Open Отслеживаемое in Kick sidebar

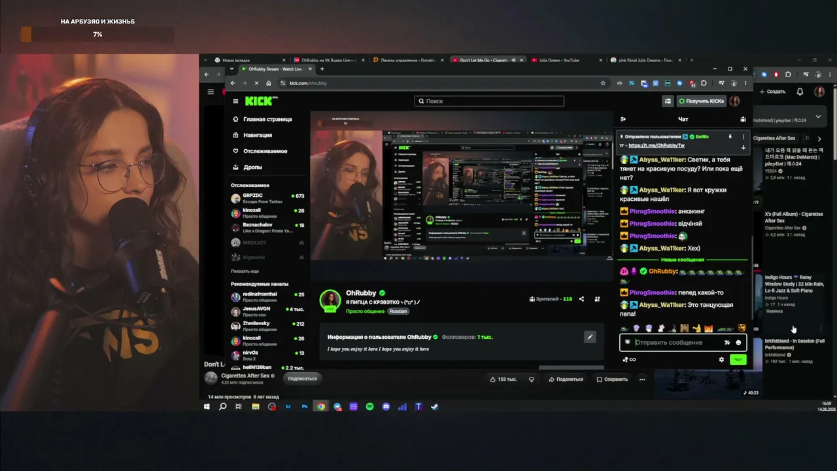click(x=260, y=151)
